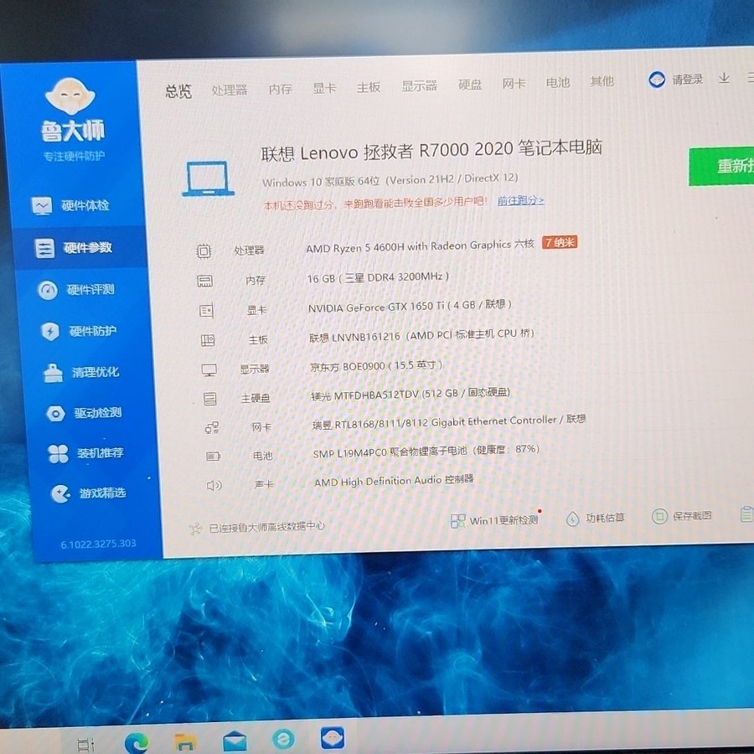The height and width of the screenshot is (754, 754).
Task: Open Microsoft Edge from the taskbar
Action: tap(137, 742)
